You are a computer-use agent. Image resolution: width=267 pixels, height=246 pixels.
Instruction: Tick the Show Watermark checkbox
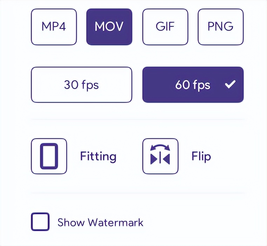coord(40,222)
